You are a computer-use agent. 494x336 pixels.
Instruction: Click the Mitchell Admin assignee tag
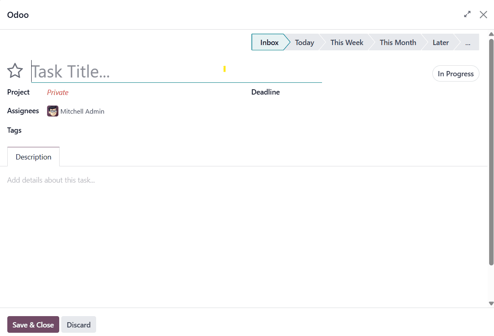[x=76, y=111]
